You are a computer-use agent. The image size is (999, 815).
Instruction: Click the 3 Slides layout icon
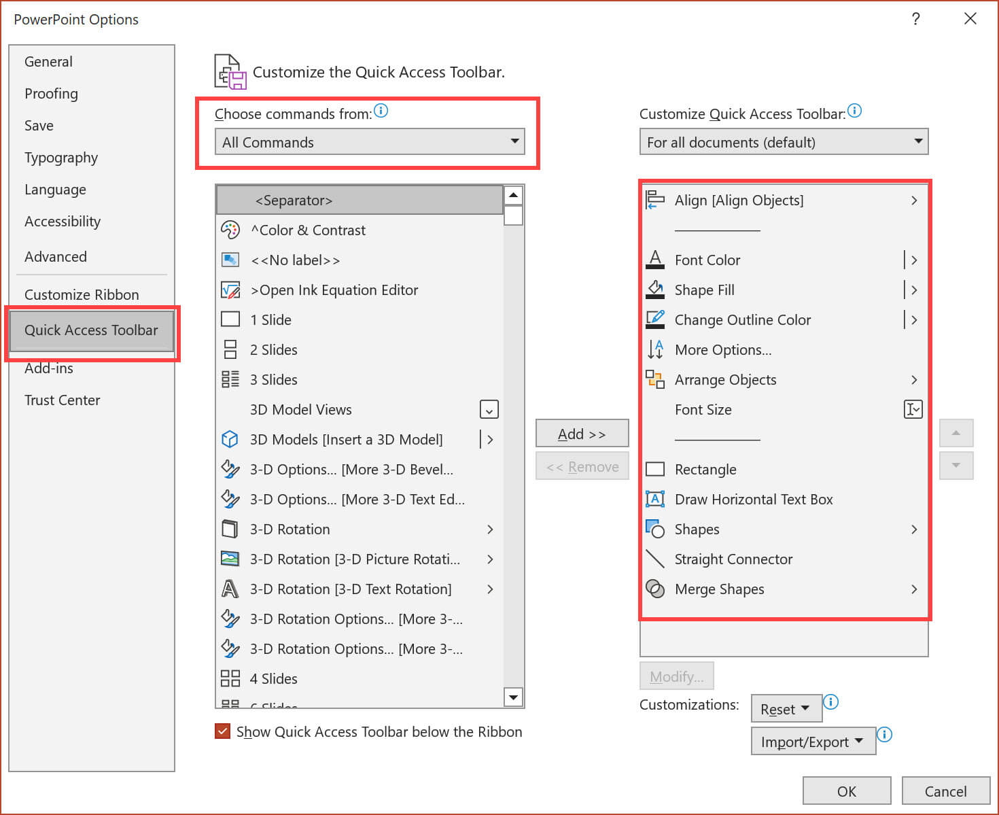pos(230,379)
